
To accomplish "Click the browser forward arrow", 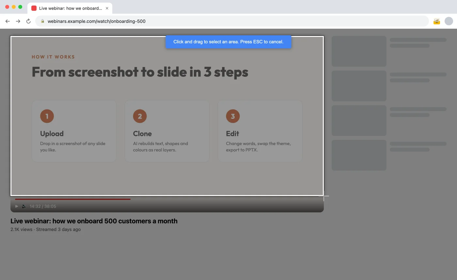I will pyautogui.click(x=18, y=21).
